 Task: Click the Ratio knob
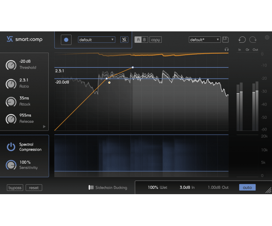11,84
